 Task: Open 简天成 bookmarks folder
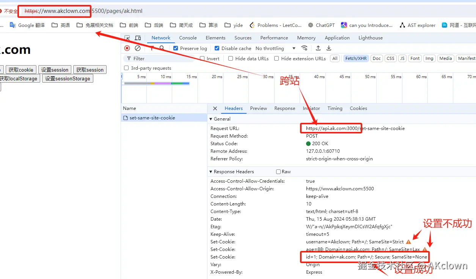[181, 25]
